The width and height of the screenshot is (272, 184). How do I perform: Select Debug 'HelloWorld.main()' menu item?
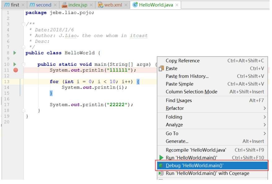click(x=212, y=166)
